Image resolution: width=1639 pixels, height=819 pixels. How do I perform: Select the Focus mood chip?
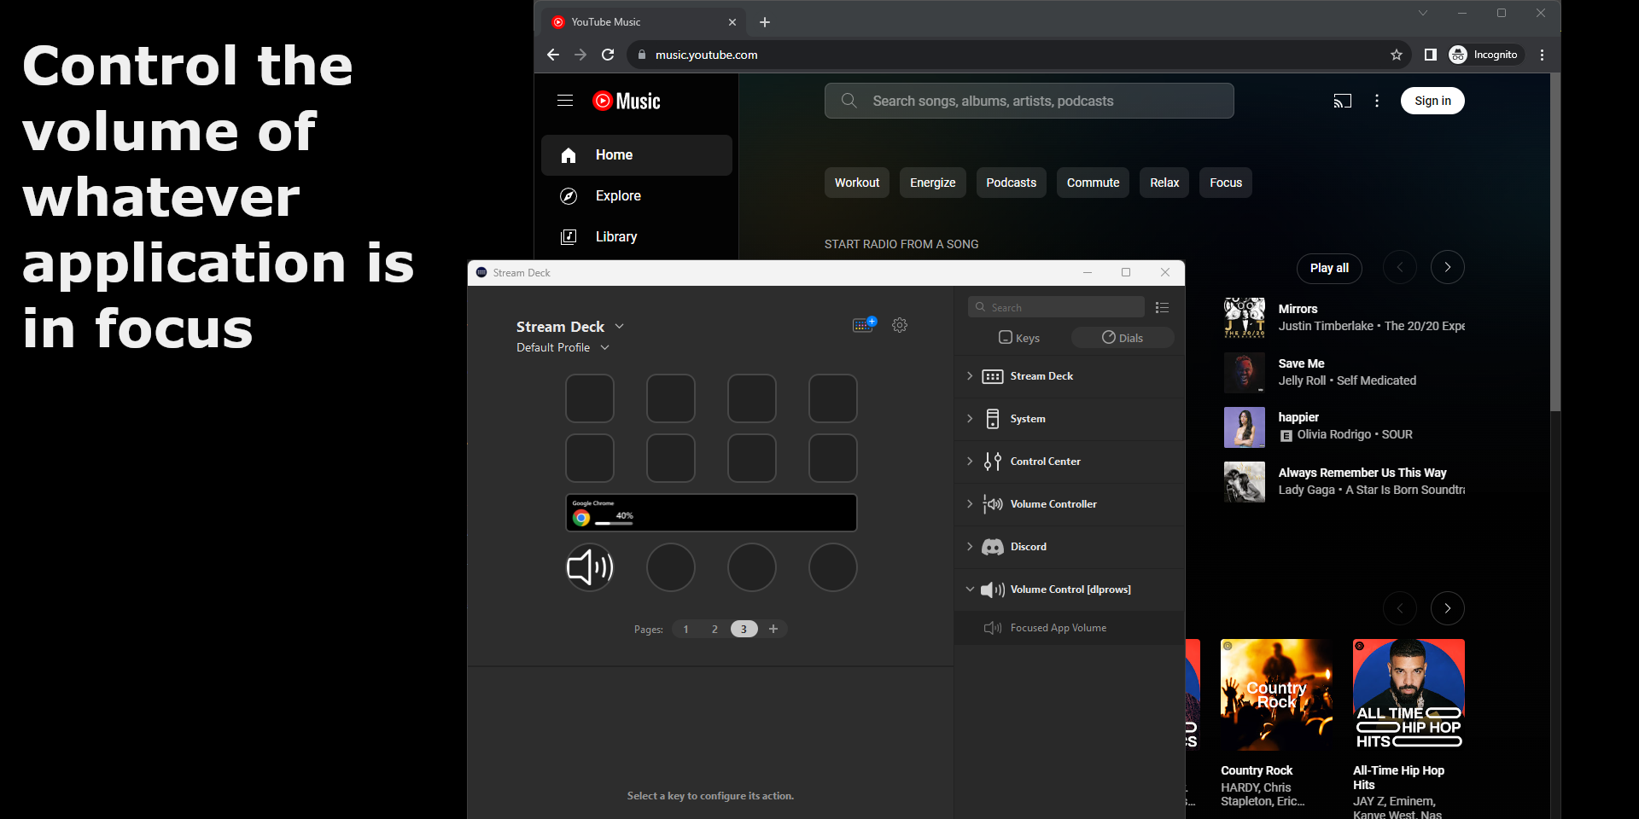click(1226, 183)
